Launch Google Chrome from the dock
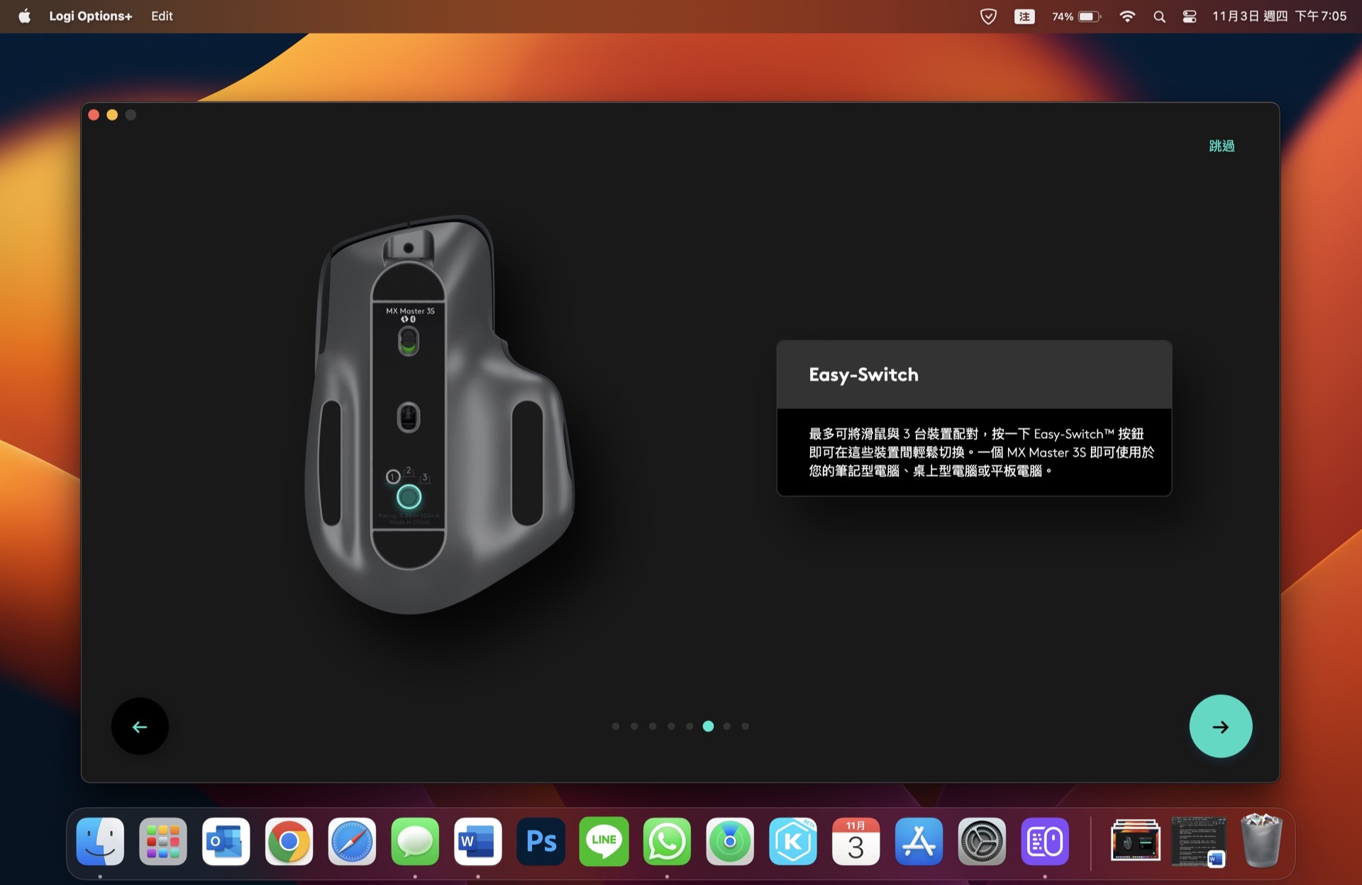The image size is (1362, 885). click(x=289, y=842)
